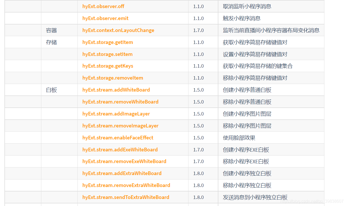The image size is (346, 206).
Task: Select description 移除小程序简易存储键值对
Action: click(x=255, y=78)
